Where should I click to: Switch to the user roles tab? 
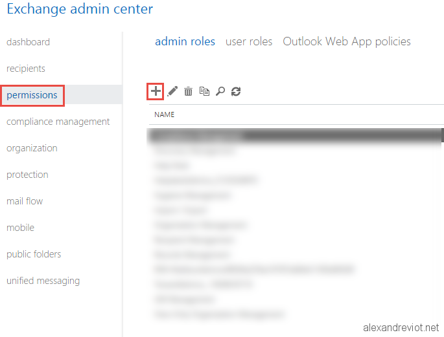coord(249,41)
